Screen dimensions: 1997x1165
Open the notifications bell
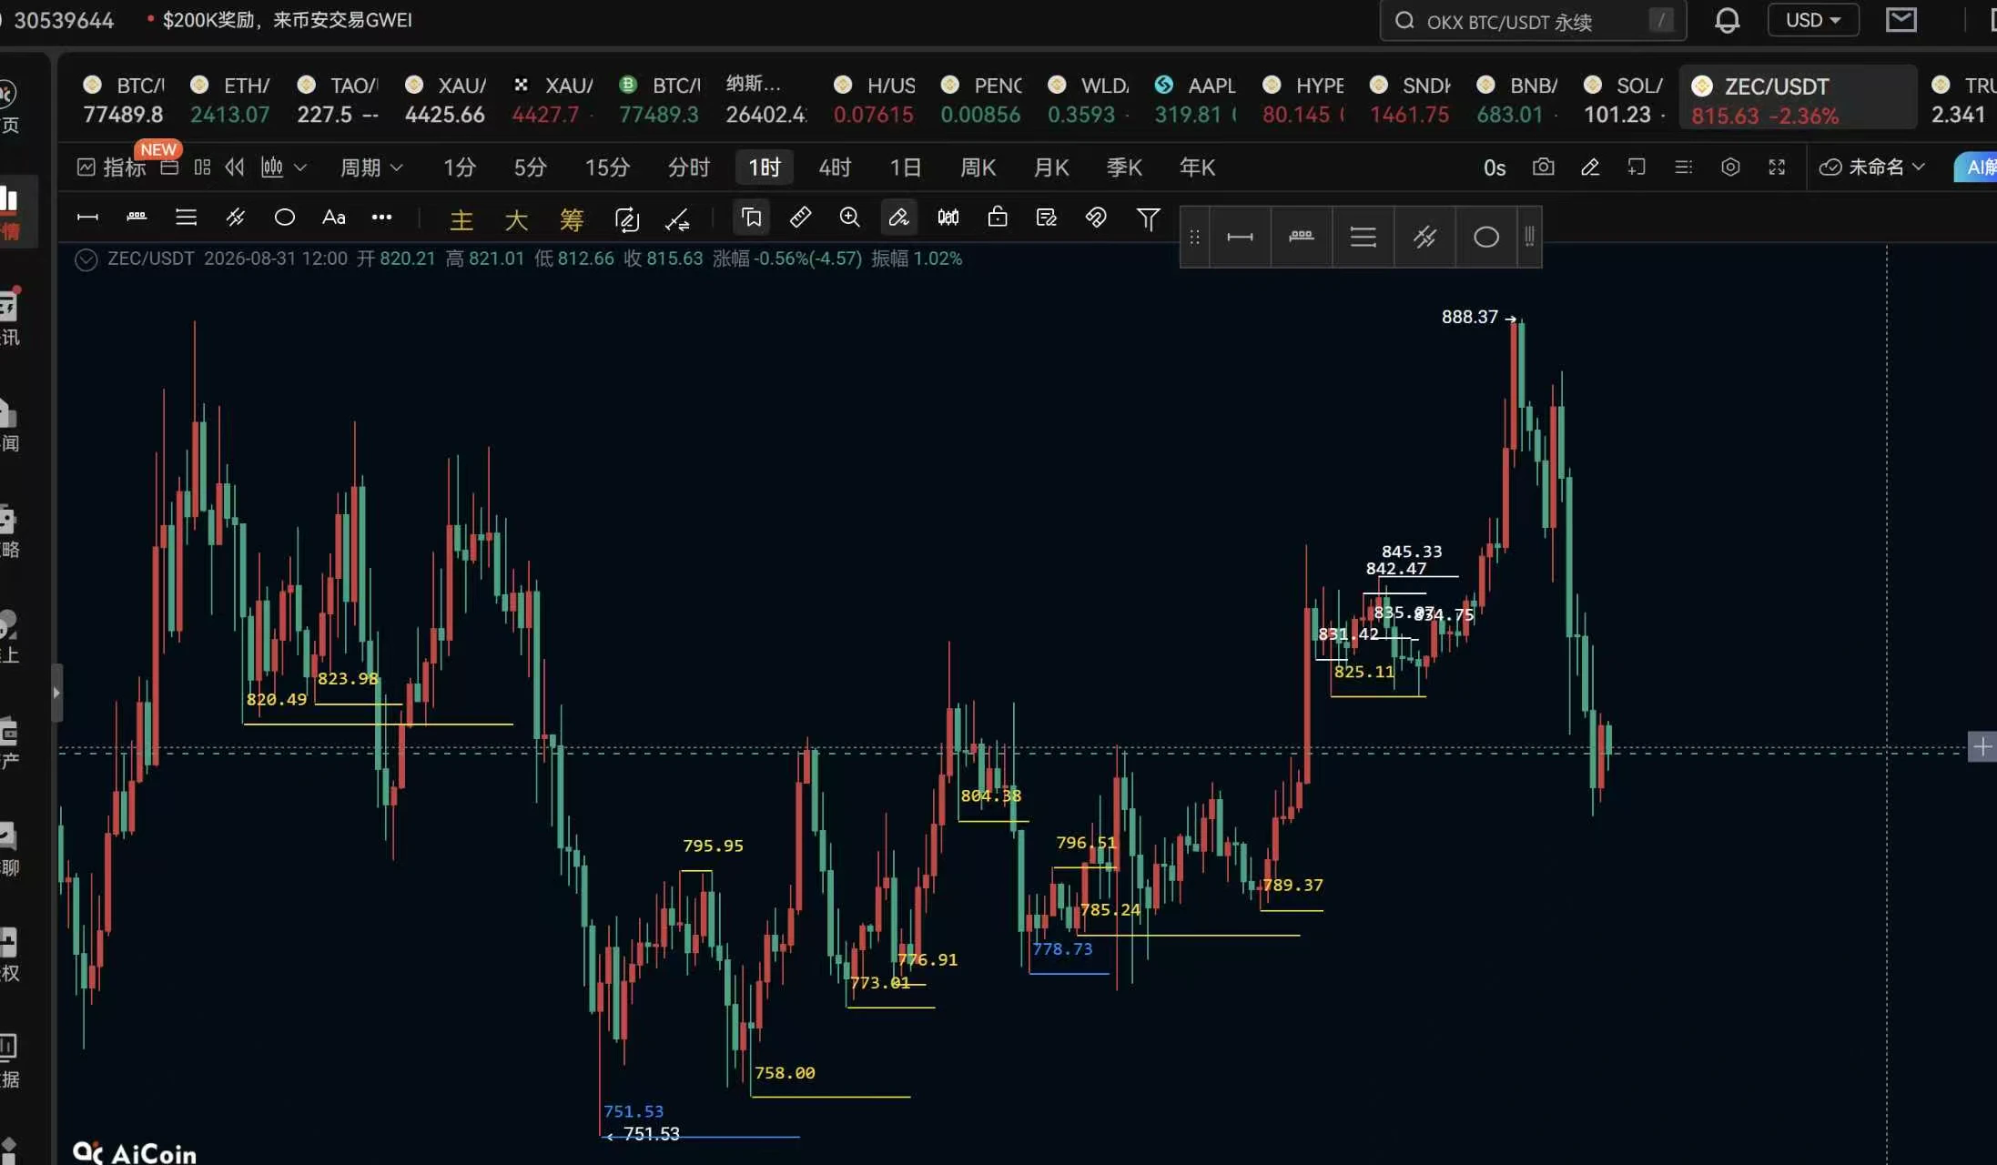click(x=1727, y=21)
